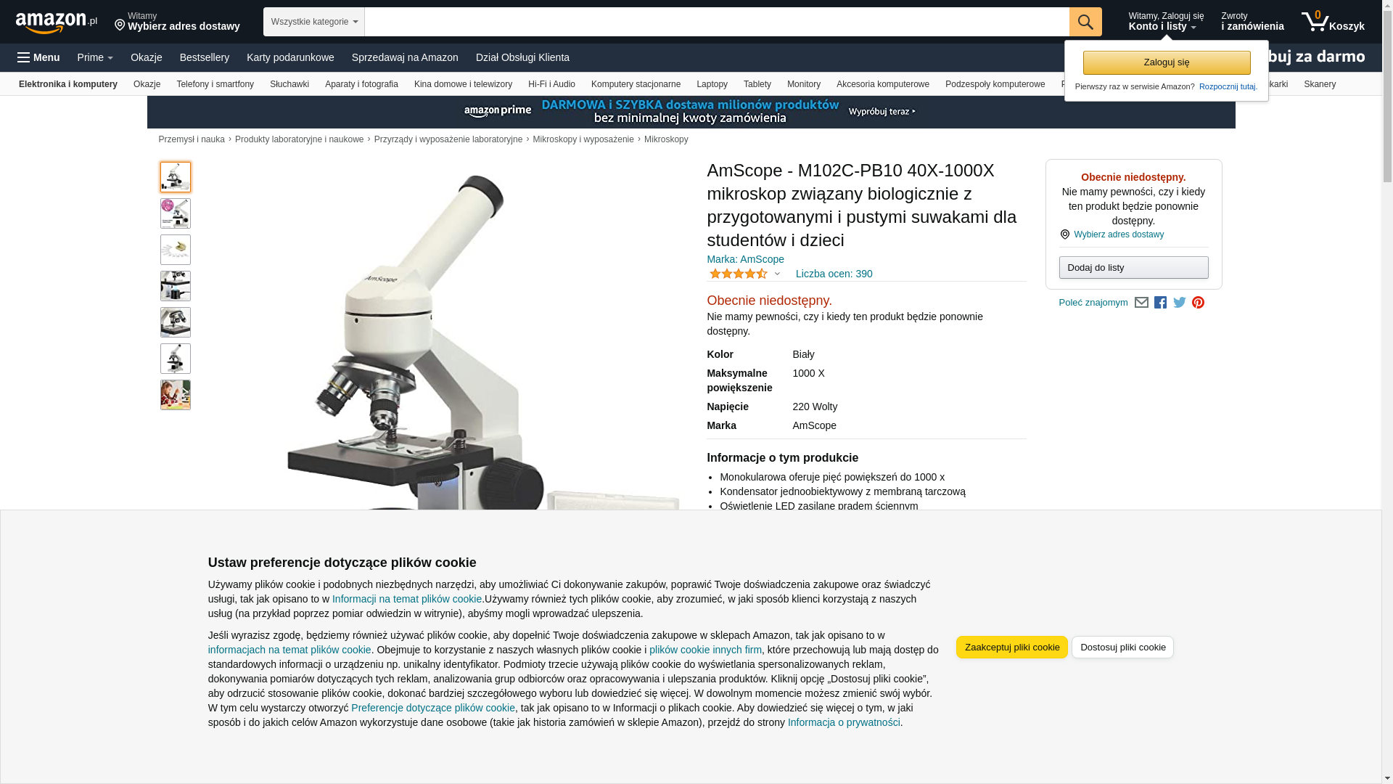Expand the Konto i listy dropdown
Viewport: 1393px width, 784px height.
point(1165,22)
